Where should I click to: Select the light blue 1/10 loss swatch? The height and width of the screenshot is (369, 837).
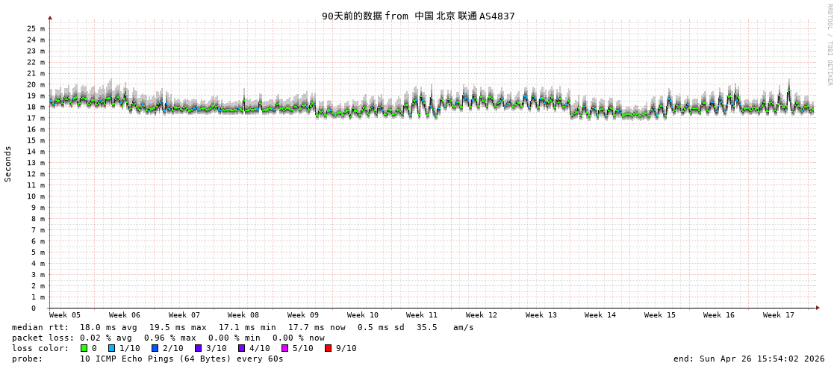point(111,348)
